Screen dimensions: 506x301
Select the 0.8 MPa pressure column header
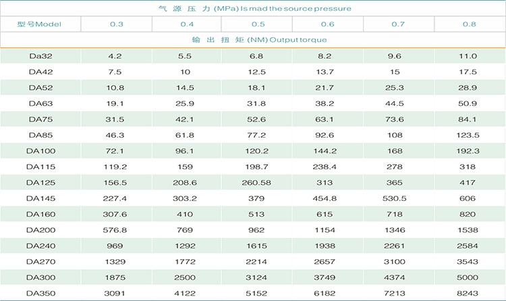click(469, 24)
